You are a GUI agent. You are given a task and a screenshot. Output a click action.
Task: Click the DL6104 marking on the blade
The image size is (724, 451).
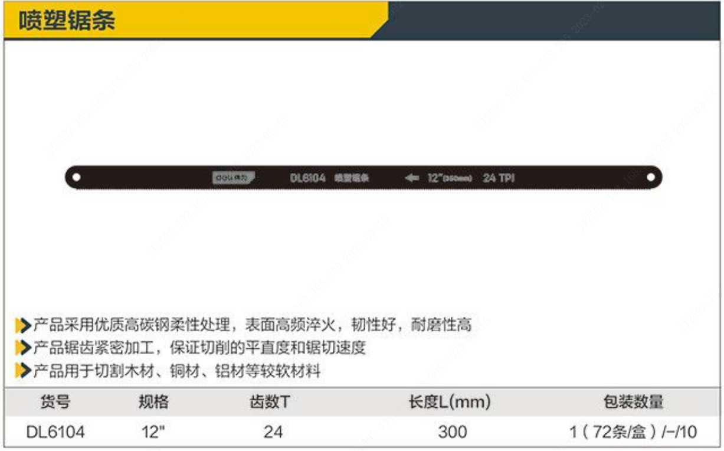click(x=307, y=178)
